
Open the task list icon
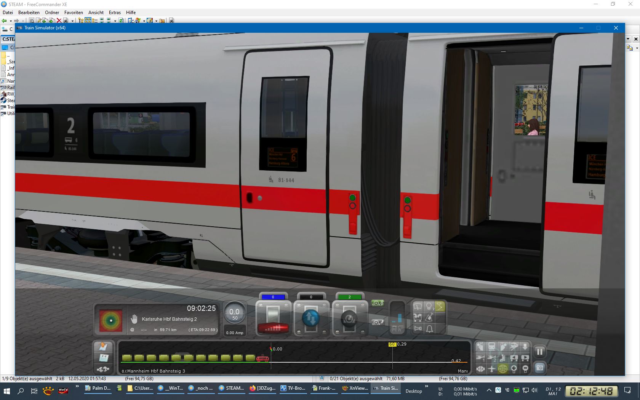(x=103, y=347)
